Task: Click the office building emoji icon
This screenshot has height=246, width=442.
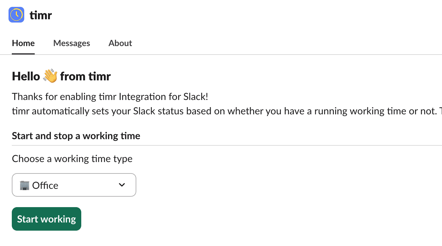Action: [25, 185]
